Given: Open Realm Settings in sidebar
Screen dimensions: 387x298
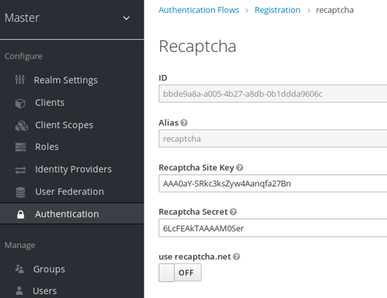Looking at the screenshot, I should pyautogui.click(x=65, y=80).
